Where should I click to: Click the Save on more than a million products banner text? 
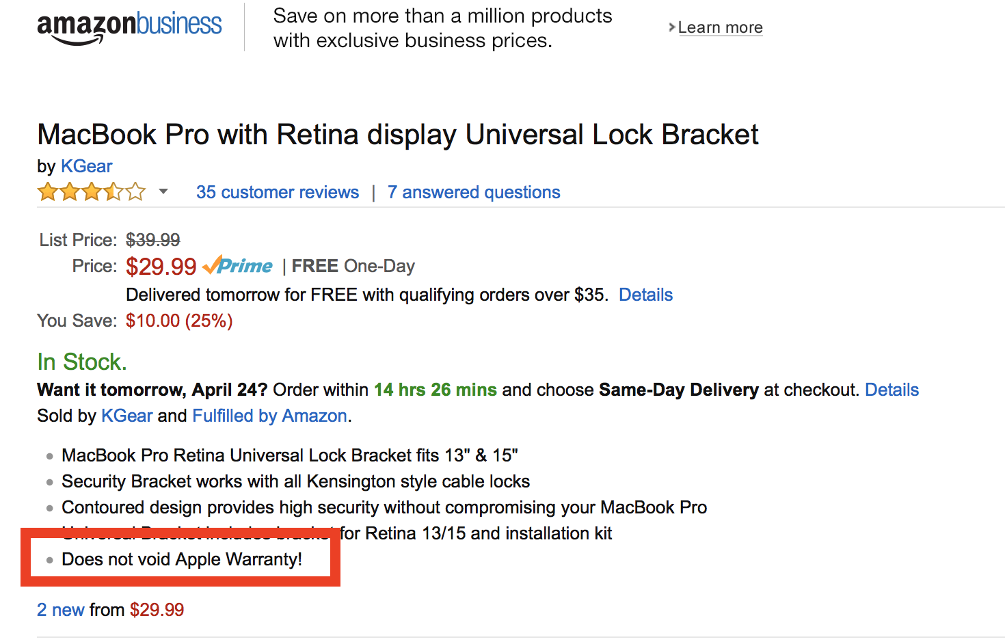pos(442,28)
